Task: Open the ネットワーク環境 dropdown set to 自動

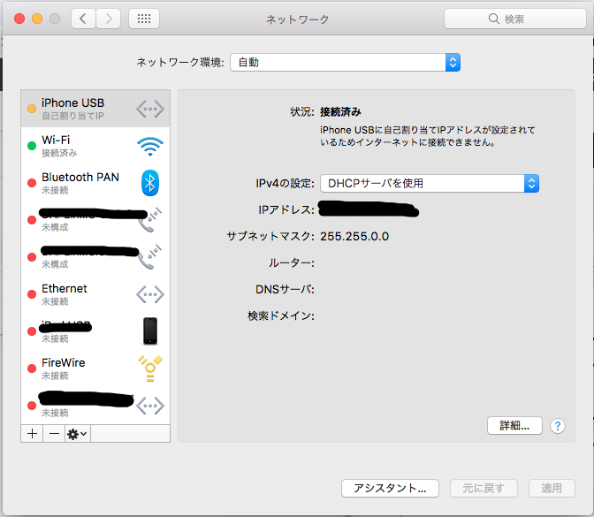Action: 345,63
